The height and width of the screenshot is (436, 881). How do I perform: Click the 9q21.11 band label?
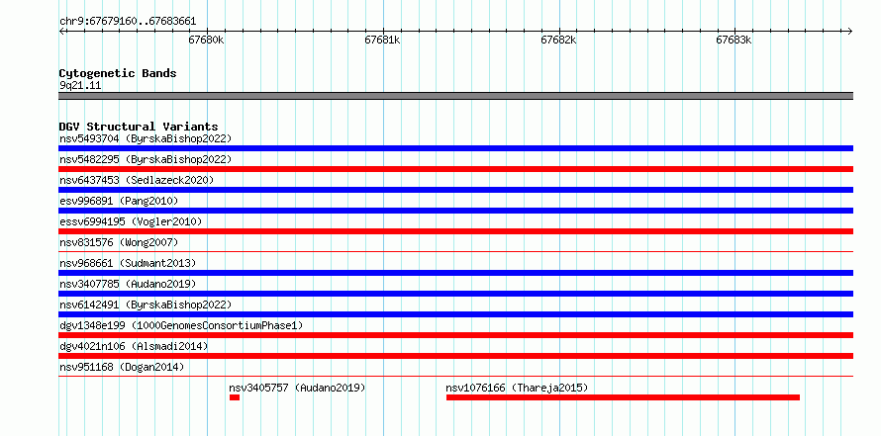point(80,86)
